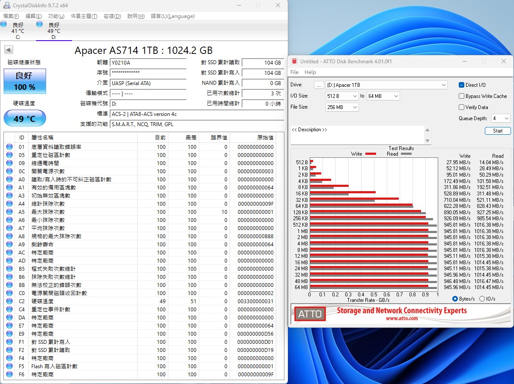Open 編輯(E) menu in CrystalDiskInfo
The image size is (514, 384).
point(34,16)
